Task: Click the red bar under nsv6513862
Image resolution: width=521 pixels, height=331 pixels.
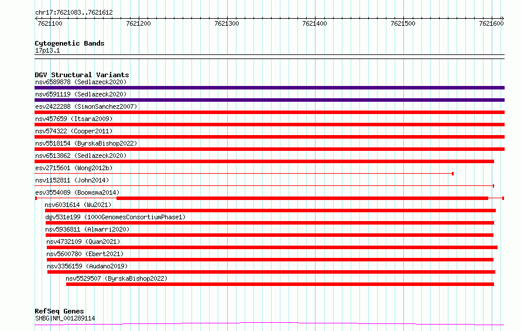Action: 264,161
